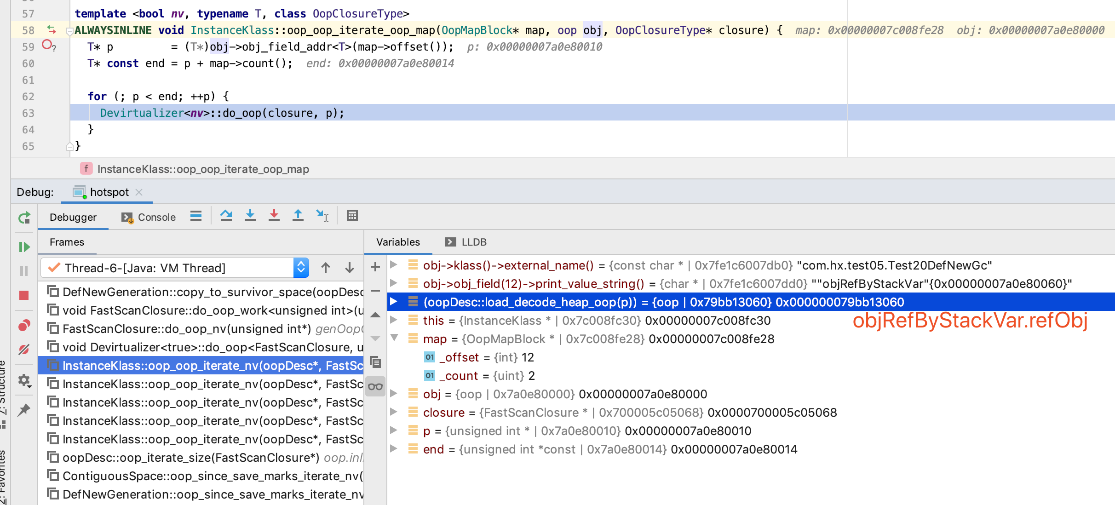Toggle the breakpoint on line 59

(x=47, y=46)
